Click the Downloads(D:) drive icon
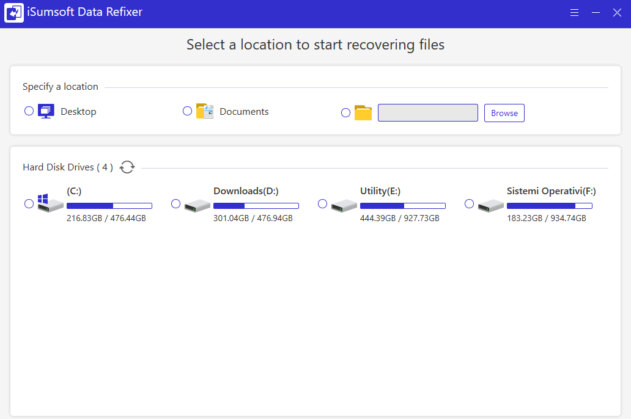This screenshot has height=419, width=631. pyautogui.click(x=197, y=205)
